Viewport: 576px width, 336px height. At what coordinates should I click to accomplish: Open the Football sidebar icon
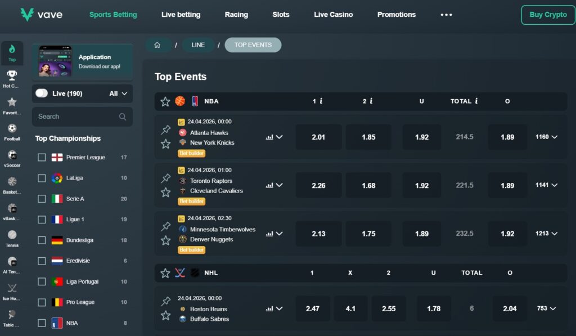coord(12,130)
